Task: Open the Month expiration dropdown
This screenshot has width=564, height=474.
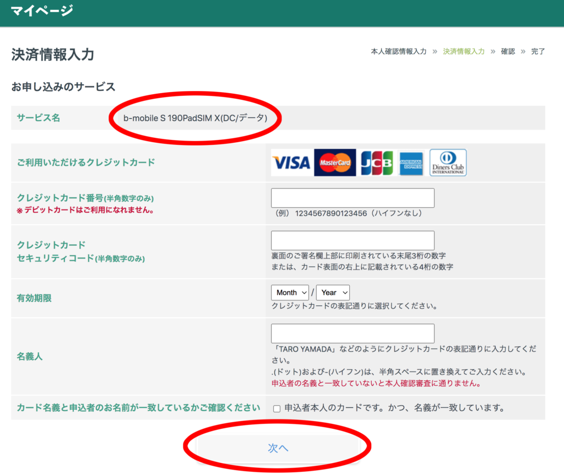Action: pos(290,293)
